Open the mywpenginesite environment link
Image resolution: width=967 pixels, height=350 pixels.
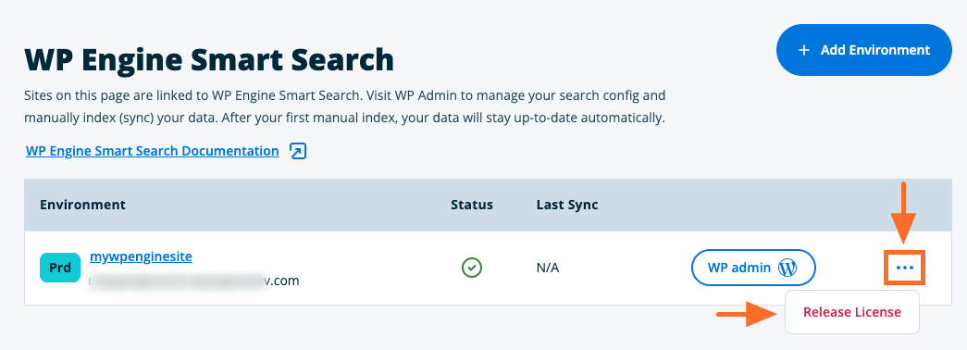[x=141, y=256]
